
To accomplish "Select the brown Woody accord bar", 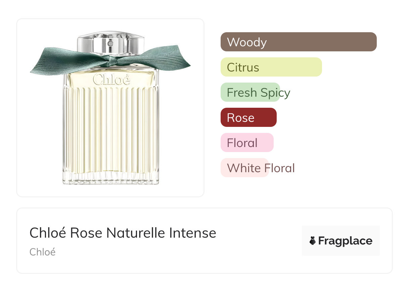I will [299, 42].
